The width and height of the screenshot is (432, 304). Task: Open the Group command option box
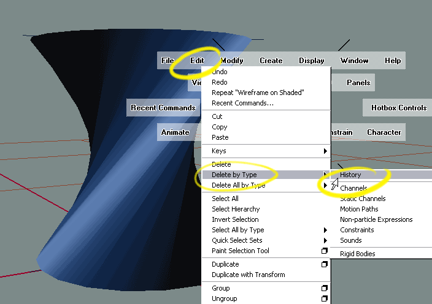point(325,289)
